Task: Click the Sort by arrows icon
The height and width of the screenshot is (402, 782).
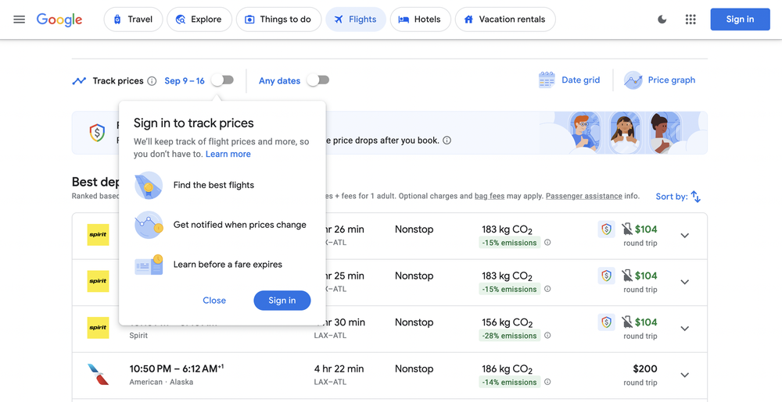Action: coord(696,197)
